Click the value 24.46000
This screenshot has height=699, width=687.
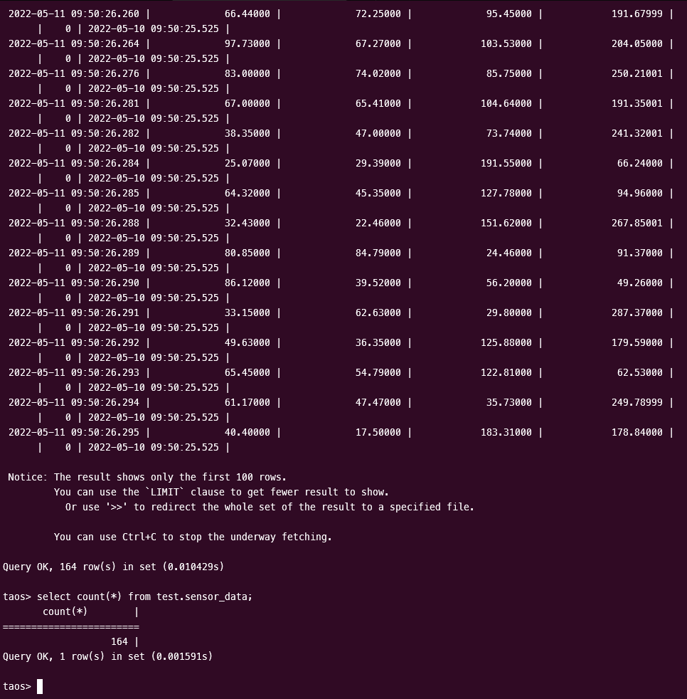[508, 253]
